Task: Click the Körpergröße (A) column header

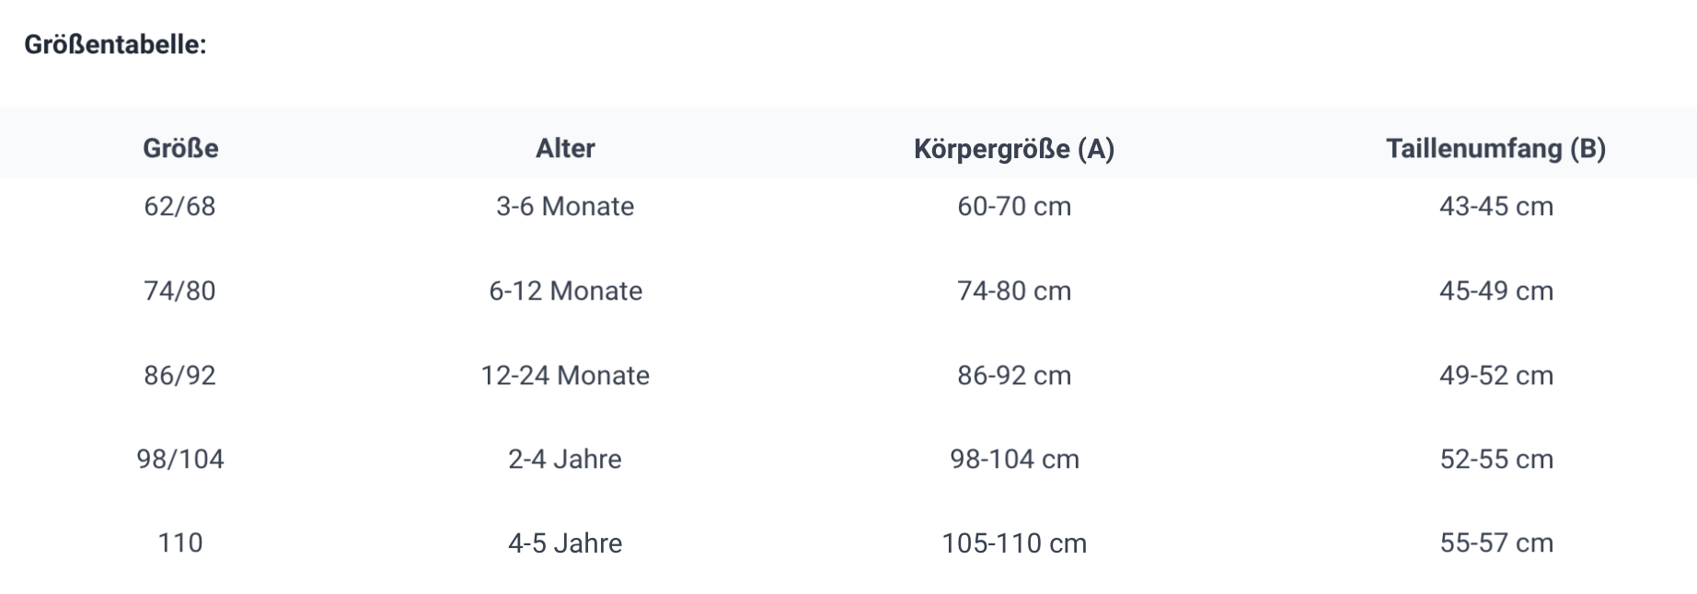Action: (1014, 148)
